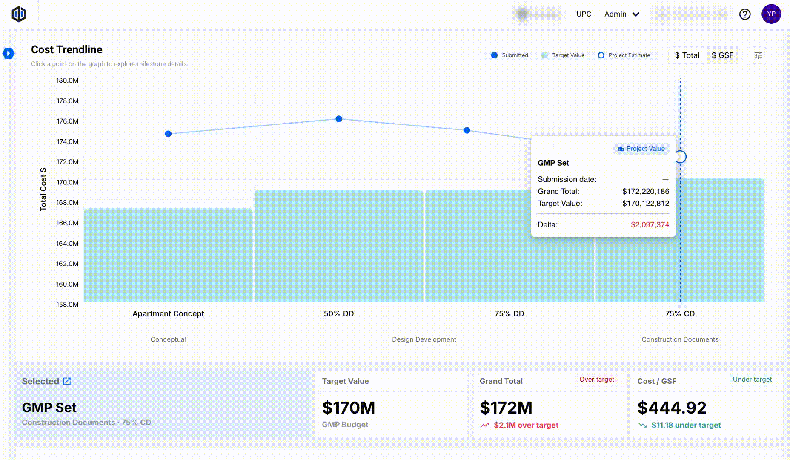Click the $172M Grand Total card

tap(549, 405)
